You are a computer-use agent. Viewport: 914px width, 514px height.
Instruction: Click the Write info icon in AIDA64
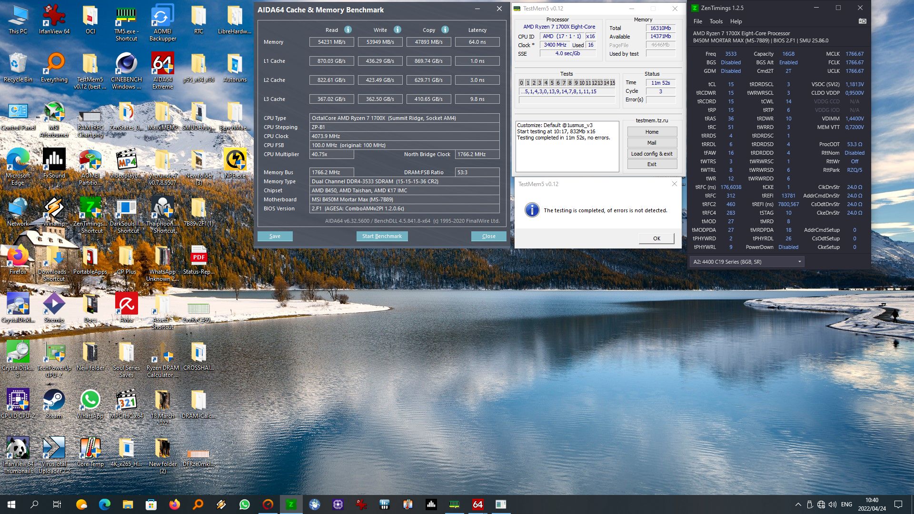(397, 30)
